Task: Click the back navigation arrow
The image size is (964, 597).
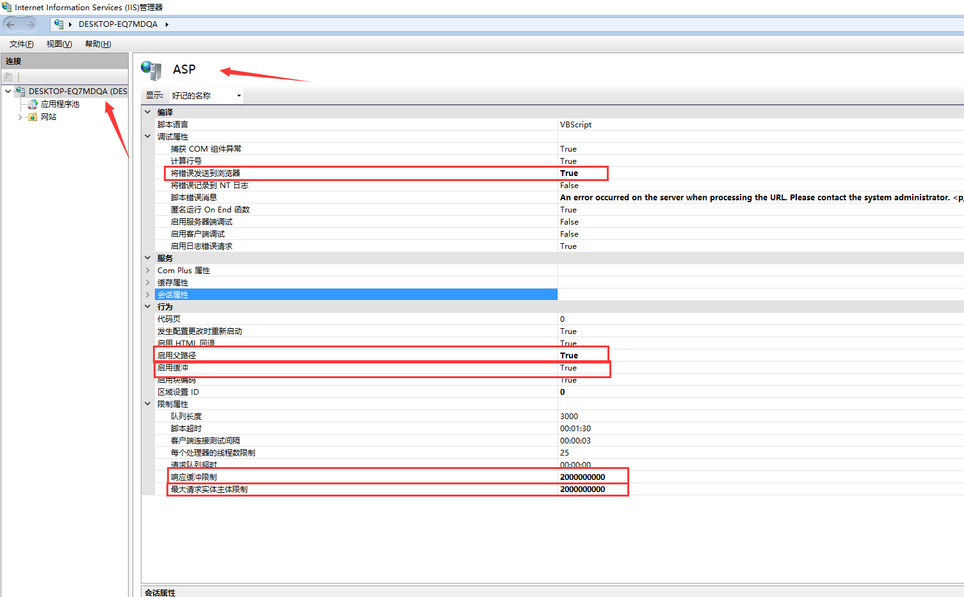Action: (11, 24)
